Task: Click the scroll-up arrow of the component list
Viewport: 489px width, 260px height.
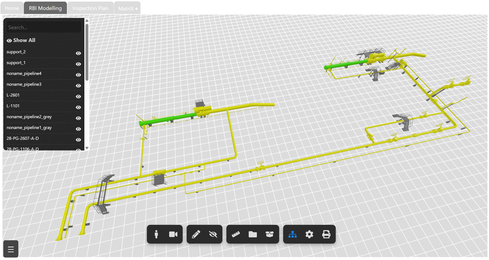Action: (x=87, y=21)
